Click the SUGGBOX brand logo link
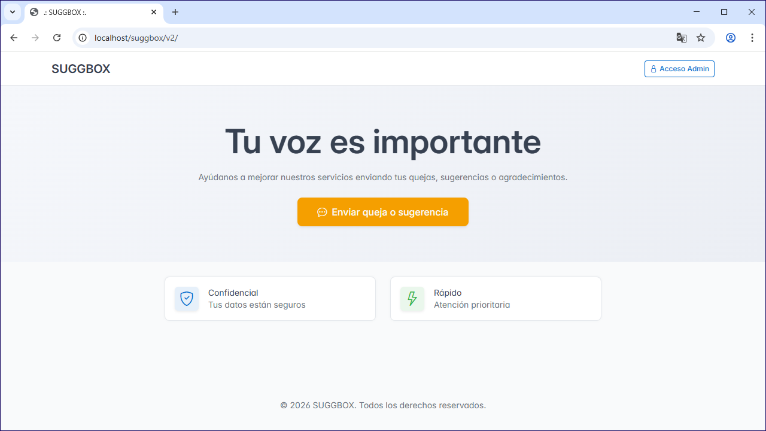766x431 pixels. point(81,69)
